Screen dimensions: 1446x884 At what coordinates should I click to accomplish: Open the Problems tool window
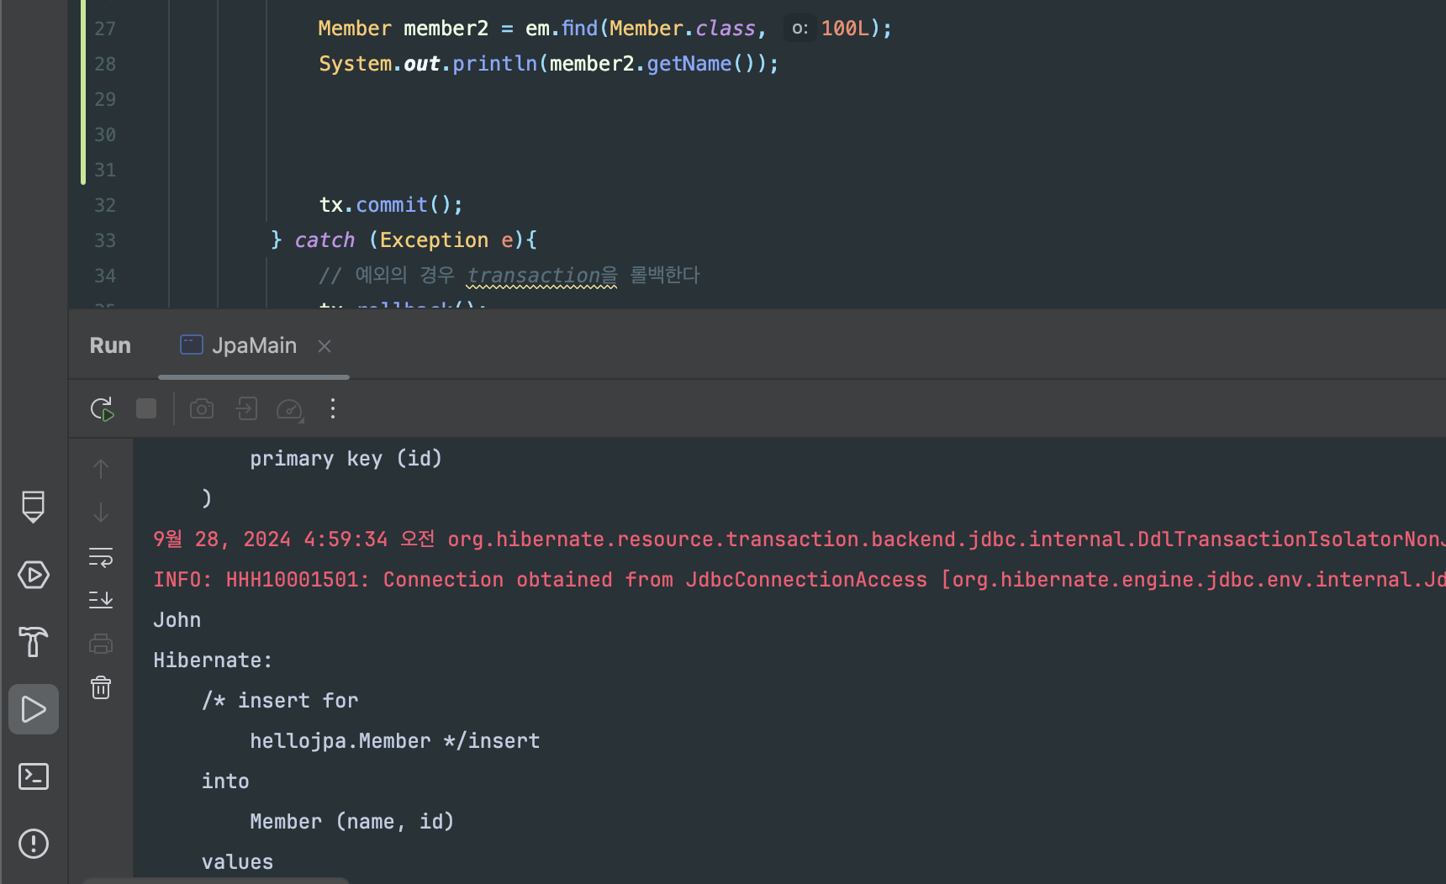(34, 844)
